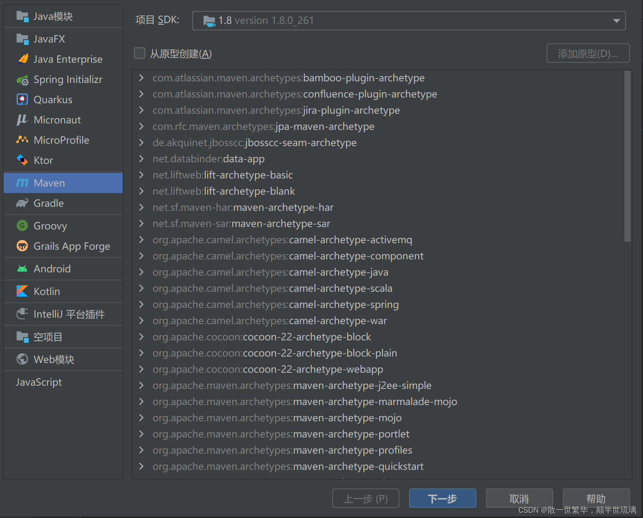
Task: Click the MicroProfile icon
Action: tap(22, 140)
